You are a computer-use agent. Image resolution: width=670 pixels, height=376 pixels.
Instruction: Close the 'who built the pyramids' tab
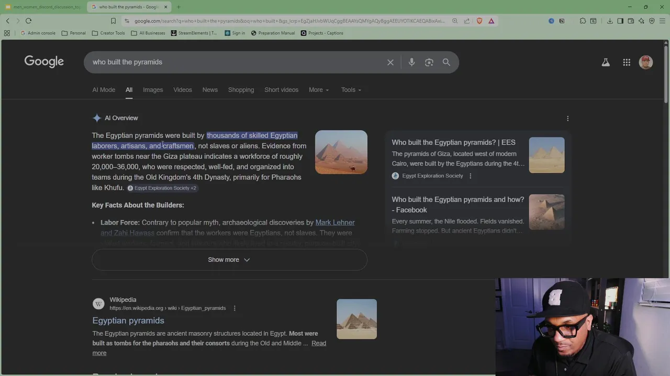click(x=166, y=7)
